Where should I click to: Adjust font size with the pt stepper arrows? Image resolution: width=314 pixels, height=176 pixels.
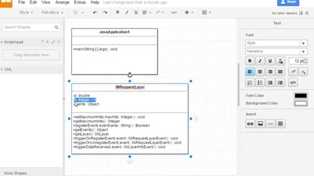click(x=306, y=61)
